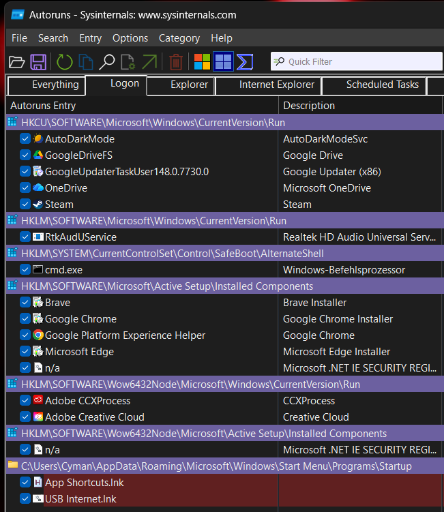
Task: Toggle the colorful Microsoft logo filter icon
Action: [203, 62]
